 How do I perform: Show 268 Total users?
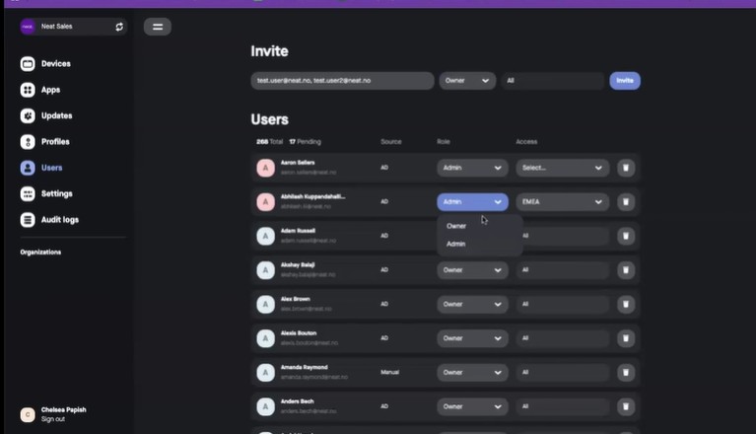coord(269,142)
